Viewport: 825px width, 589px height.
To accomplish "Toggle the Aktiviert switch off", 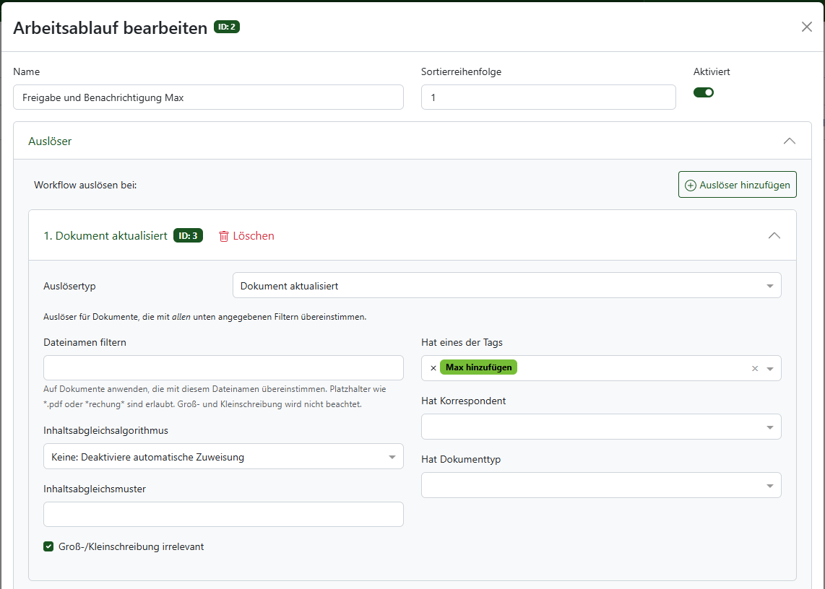I will [704, 92].
